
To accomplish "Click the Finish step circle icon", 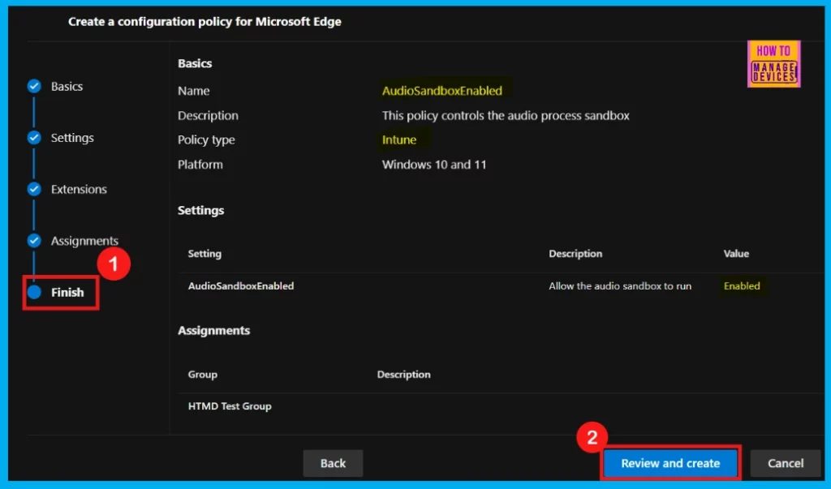I will 34,292.
